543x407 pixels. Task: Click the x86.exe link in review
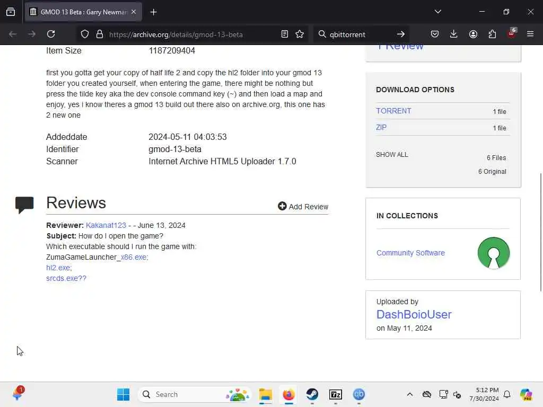(134, 257)
